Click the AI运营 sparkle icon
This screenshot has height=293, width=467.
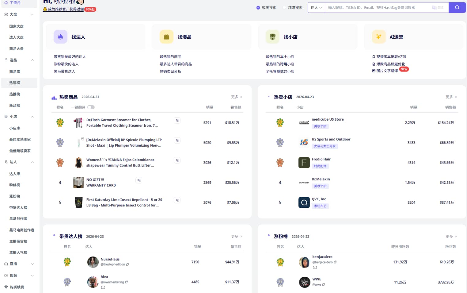(x=378, y=37)
